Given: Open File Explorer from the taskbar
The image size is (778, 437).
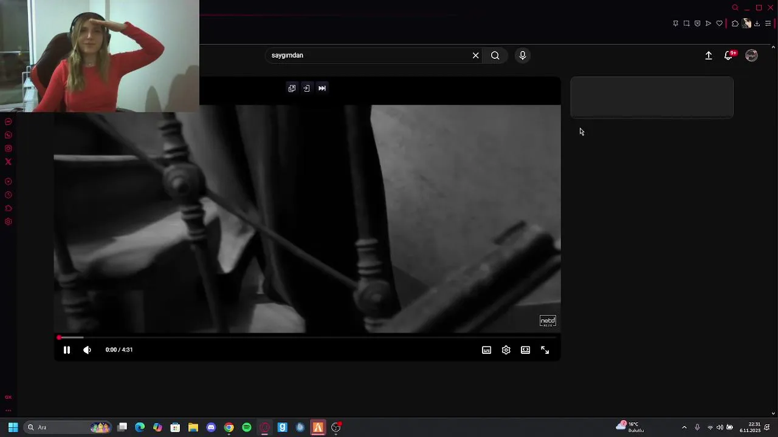Looking at the screenshot, I should tap(193, 427).
